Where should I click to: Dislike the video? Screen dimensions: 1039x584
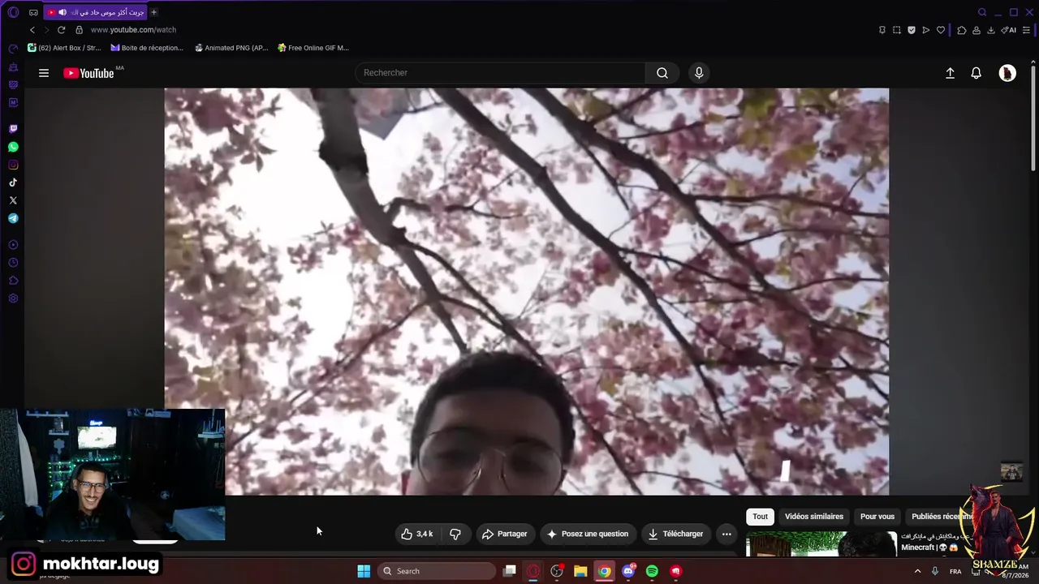point(455,534)
